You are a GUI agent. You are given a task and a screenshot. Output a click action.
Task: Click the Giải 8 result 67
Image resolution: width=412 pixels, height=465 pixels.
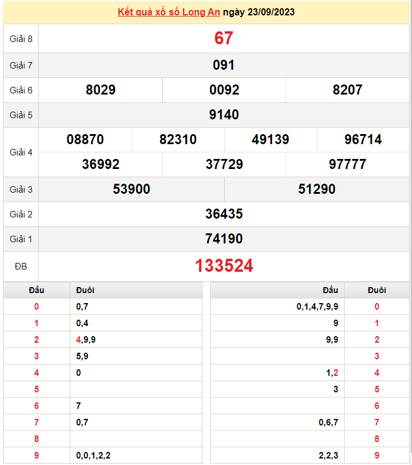point(224,38)
